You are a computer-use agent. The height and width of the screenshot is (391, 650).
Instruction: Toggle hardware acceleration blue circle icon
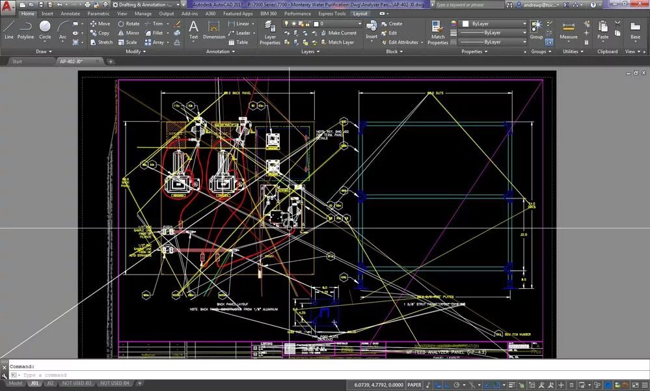tap(608, 385)
